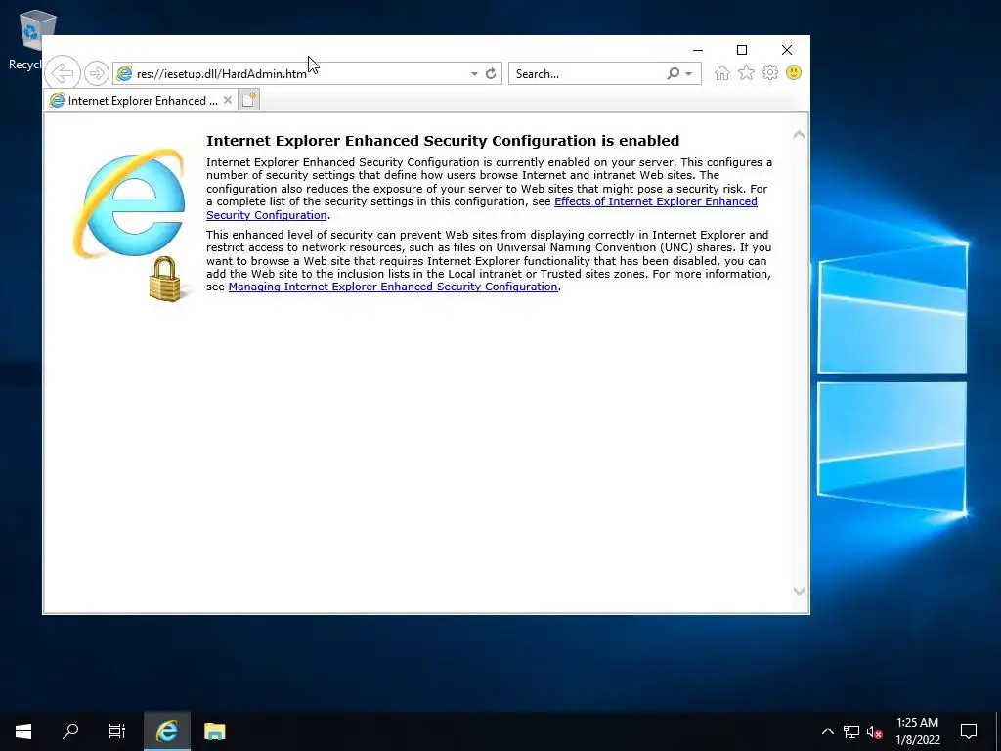Go back using the Back arrow button
1001x751 pixels.
point(63,73)
